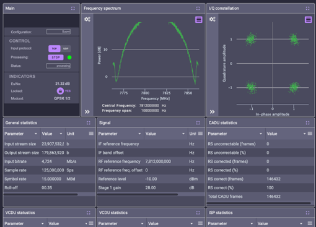Open Frequency spectrum settings gears

pos(87,19)
